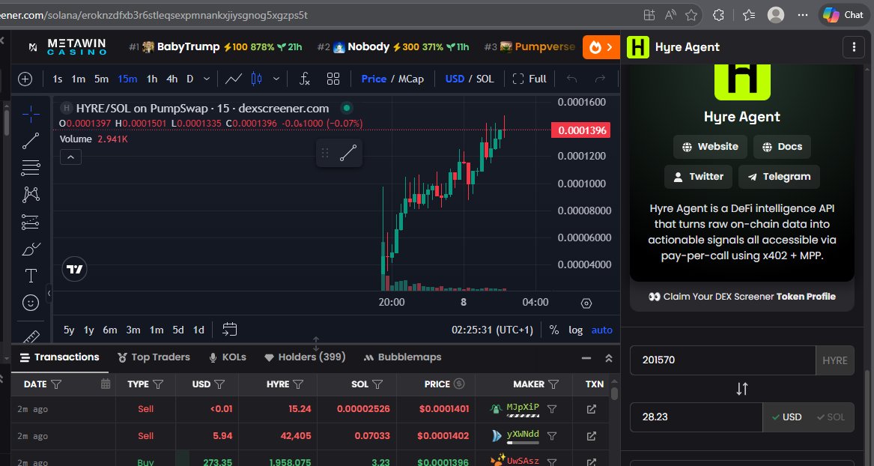Select the 1h timeframe
Screen dimensions: 874x466
[151, 79]
